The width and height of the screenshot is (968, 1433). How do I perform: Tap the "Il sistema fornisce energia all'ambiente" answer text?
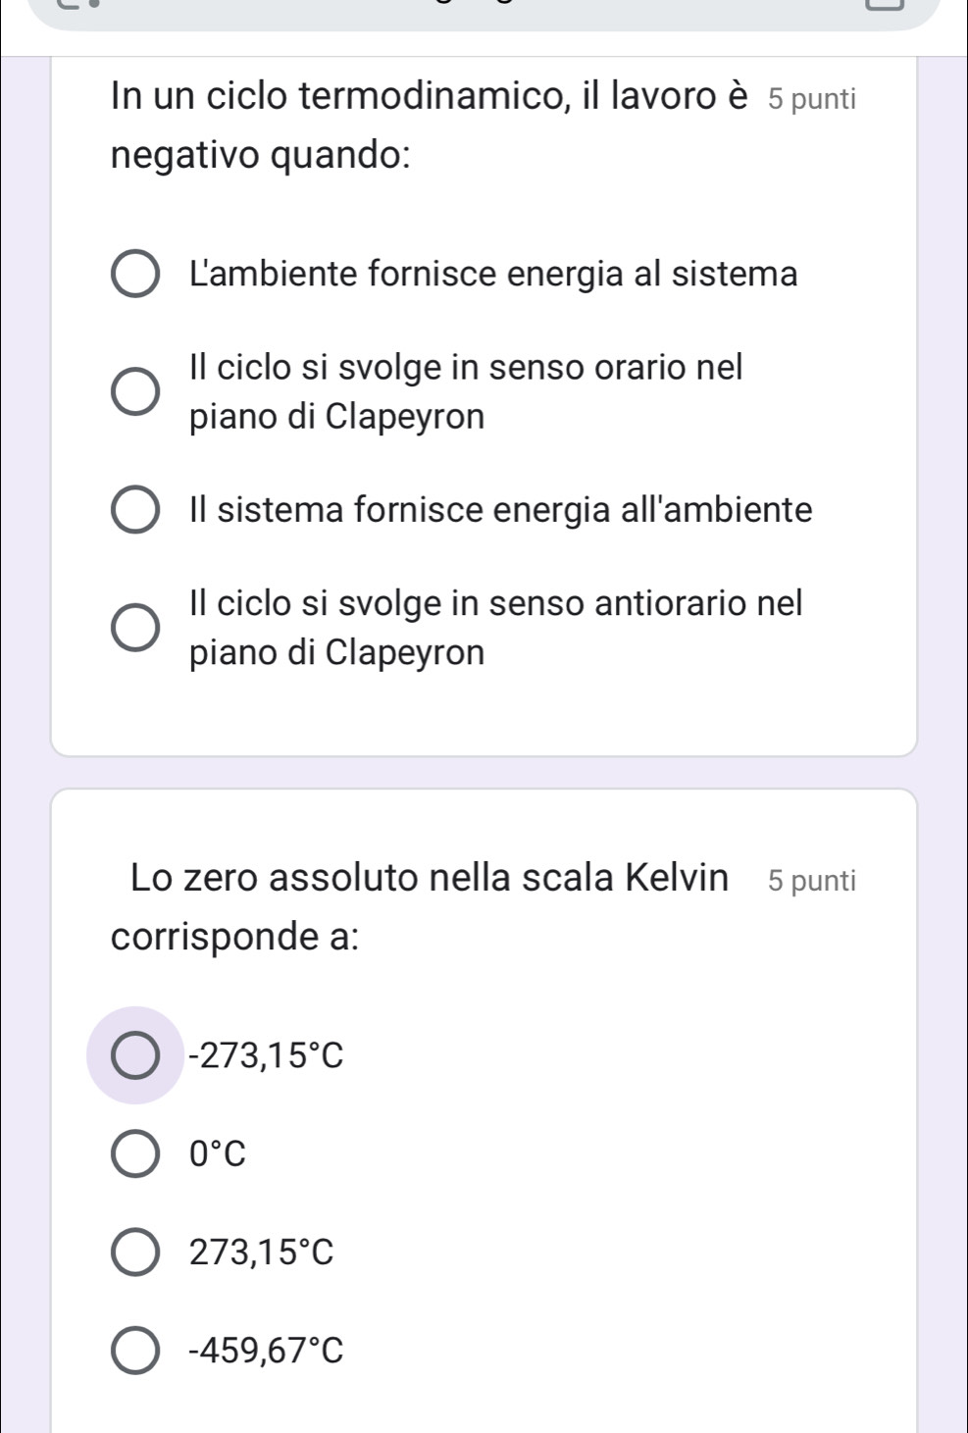pyautogui.click(x=500, y=511)
